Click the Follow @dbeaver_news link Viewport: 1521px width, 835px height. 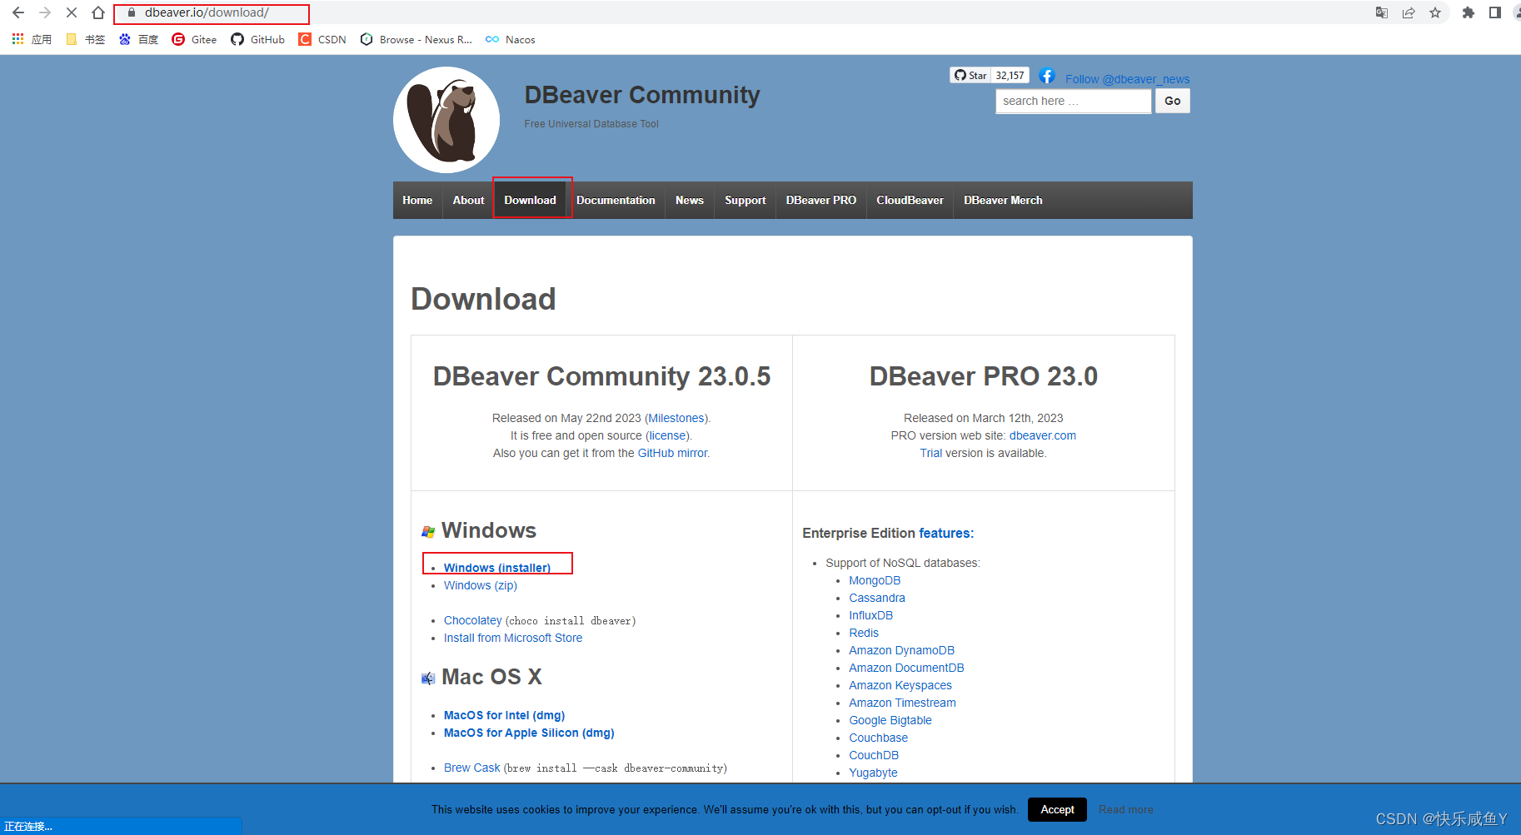point(1127,79)
